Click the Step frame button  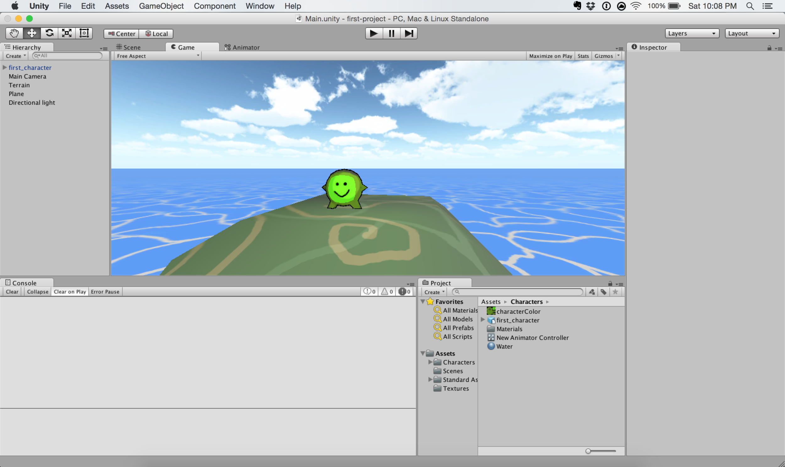pos(409,33)
